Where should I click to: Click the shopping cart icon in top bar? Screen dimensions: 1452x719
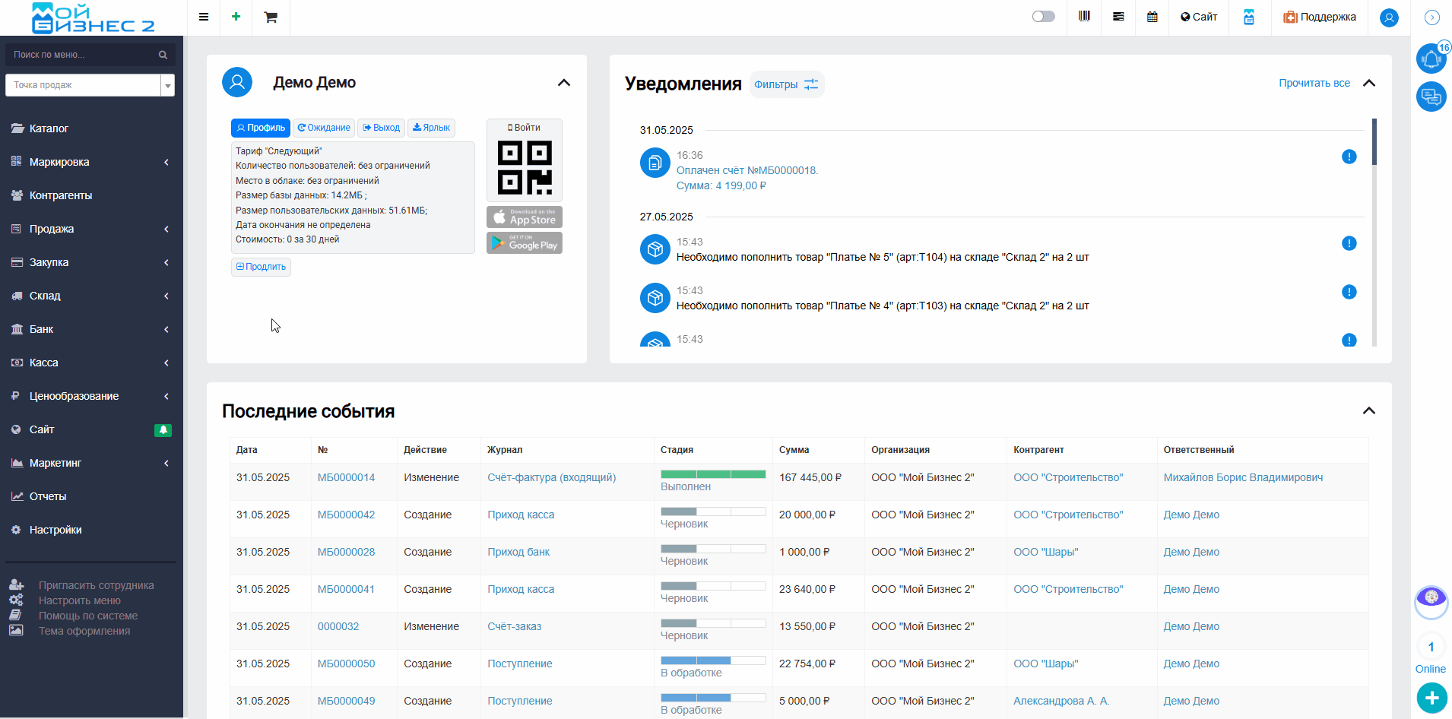(271, 17)
